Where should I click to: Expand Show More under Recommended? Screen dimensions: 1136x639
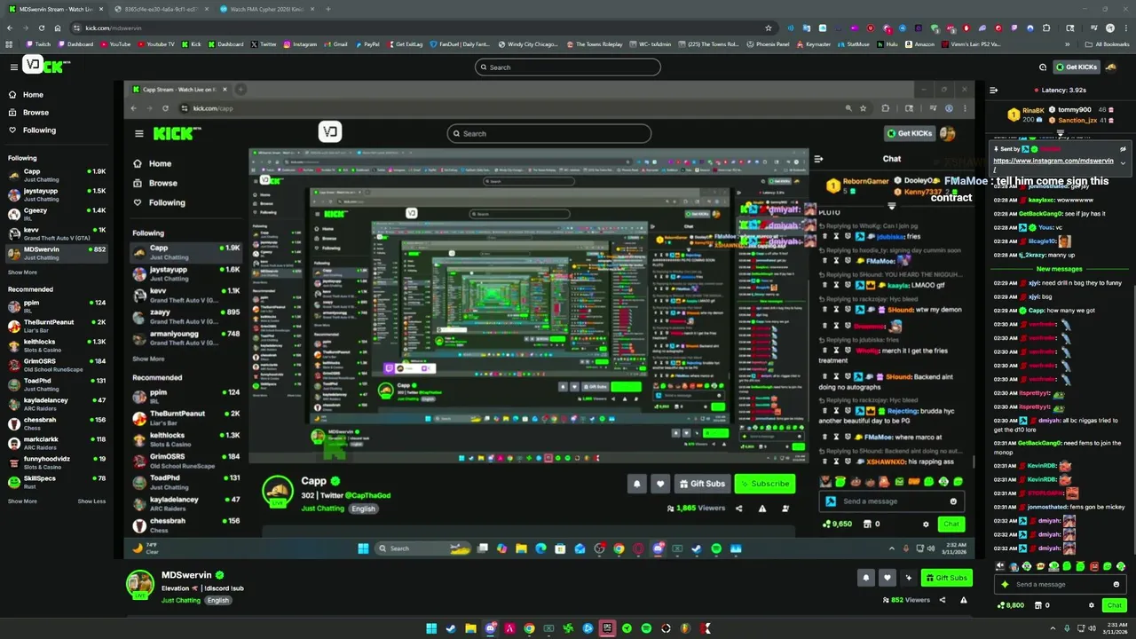tap(23, 501)
